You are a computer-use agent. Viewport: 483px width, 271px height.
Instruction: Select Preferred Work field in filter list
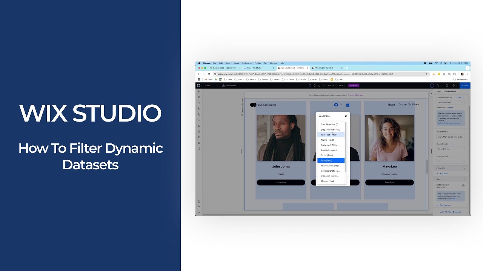pos(331,145)
